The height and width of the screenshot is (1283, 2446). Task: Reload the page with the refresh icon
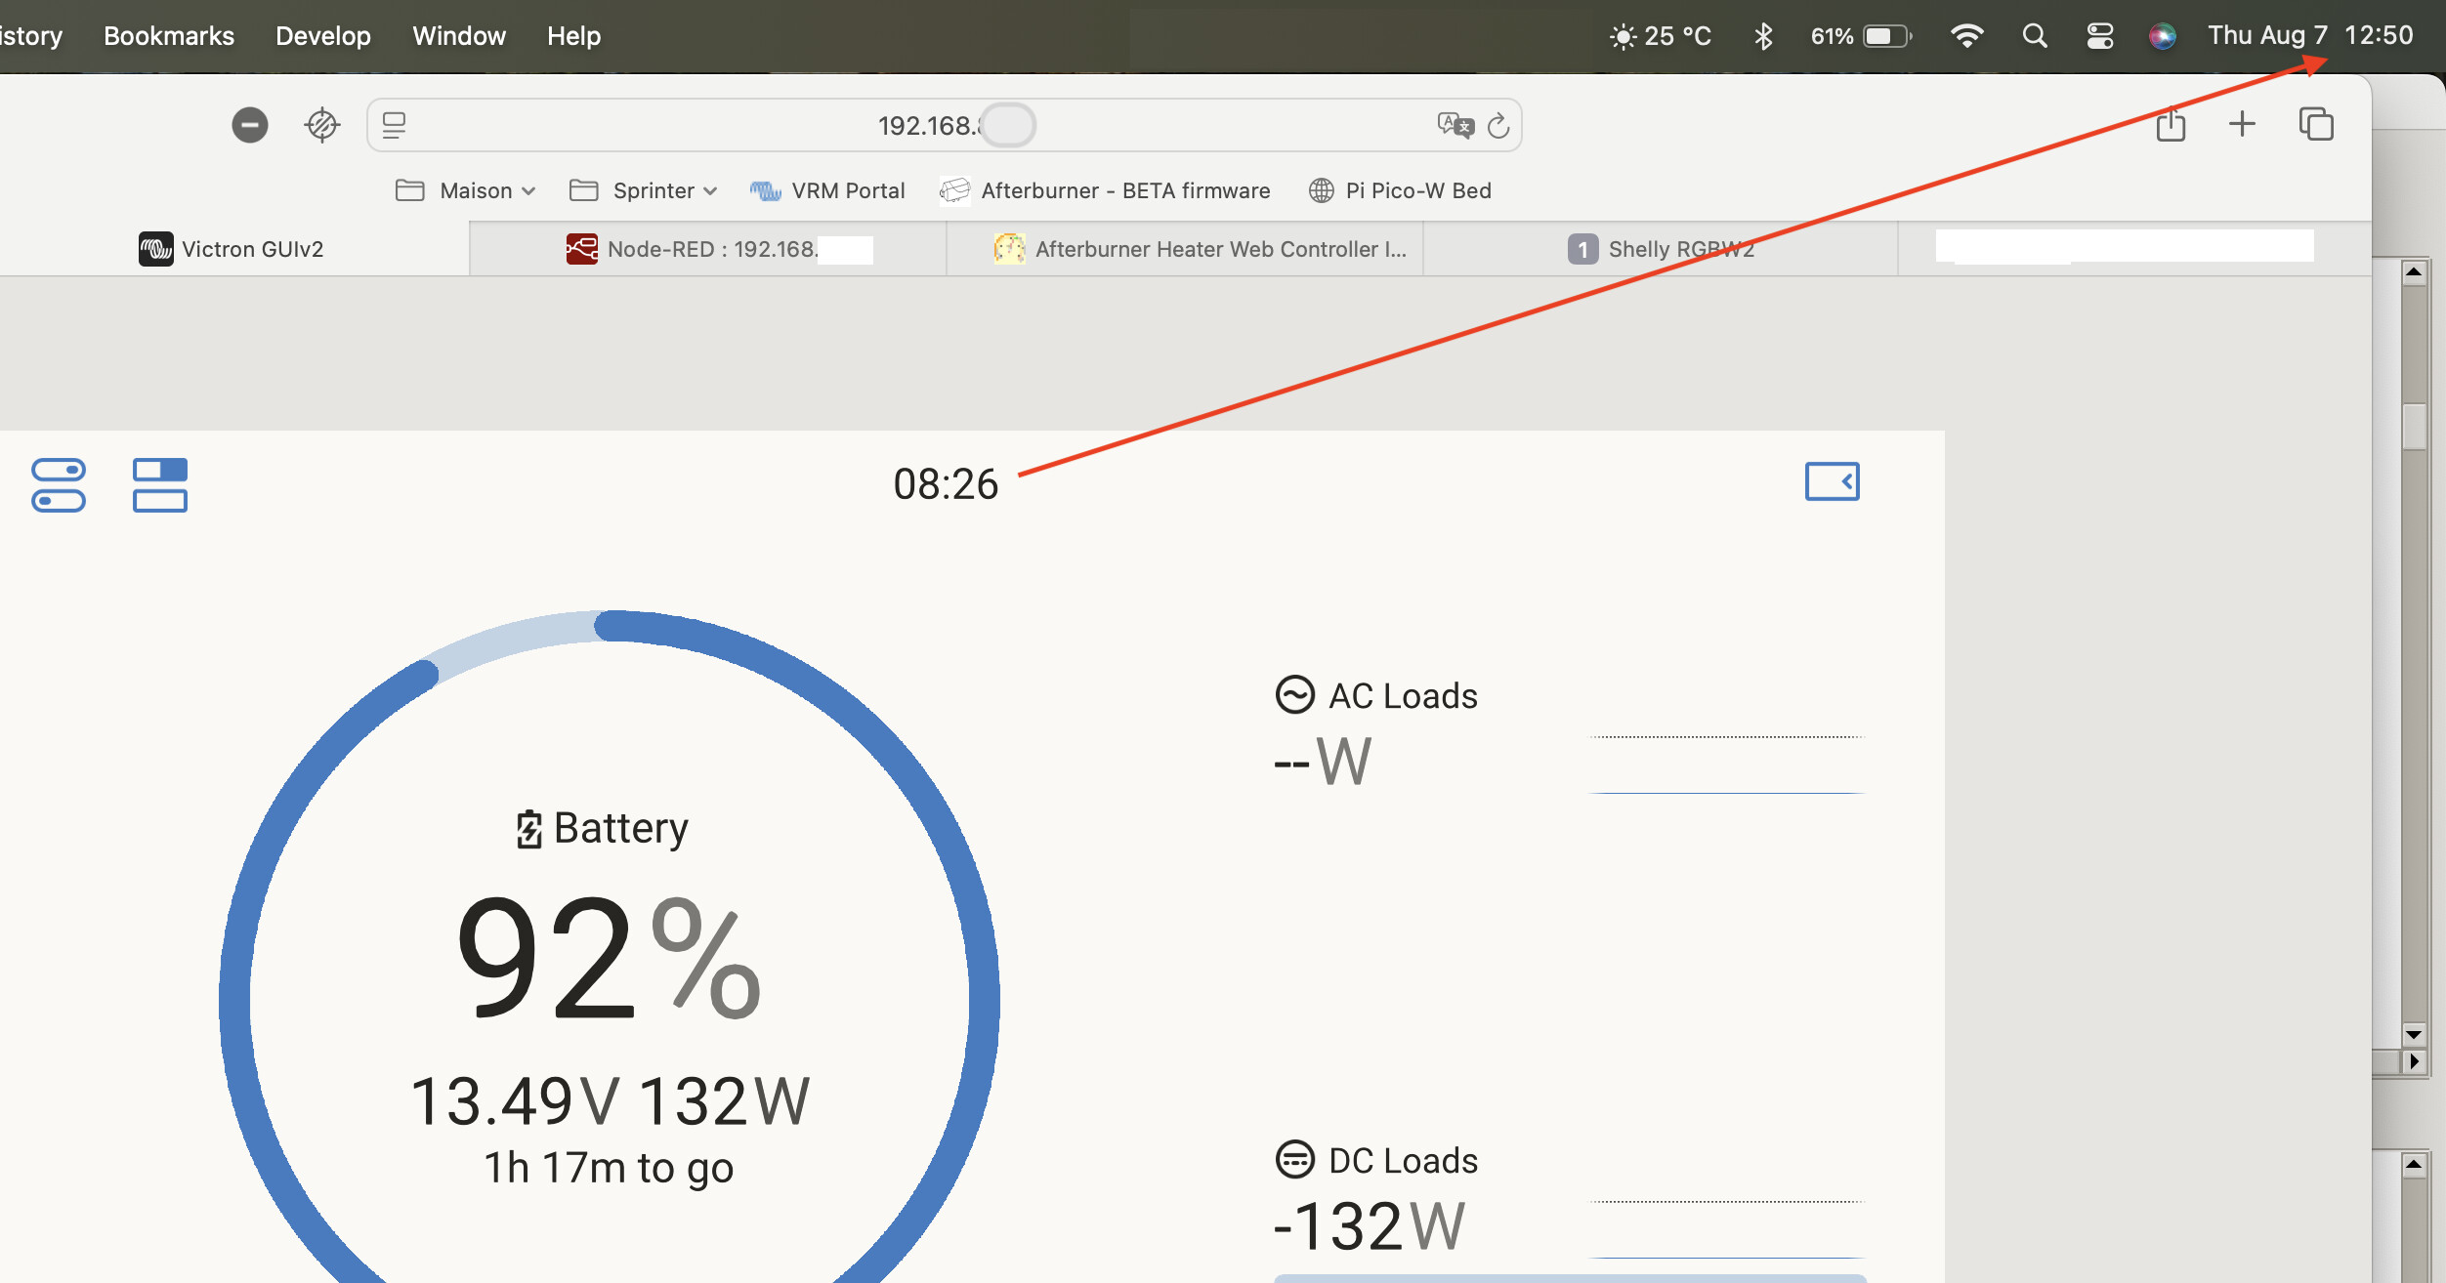point(1498,125)
